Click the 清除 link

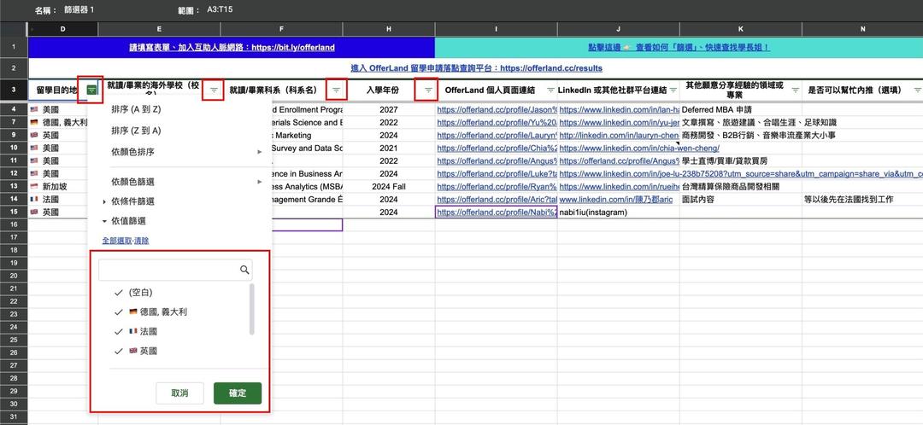click(142, 241)
